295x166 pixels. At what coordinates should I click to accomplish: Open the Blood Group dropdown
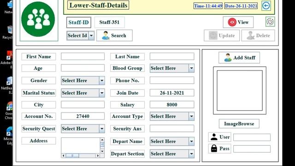click(x=172, y=68)
